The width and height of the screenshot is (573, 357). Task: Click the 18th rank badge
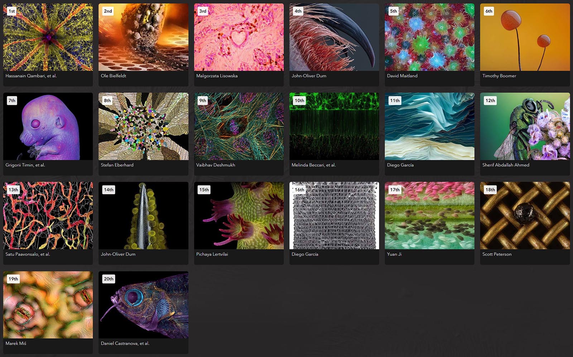pos(490,190)
